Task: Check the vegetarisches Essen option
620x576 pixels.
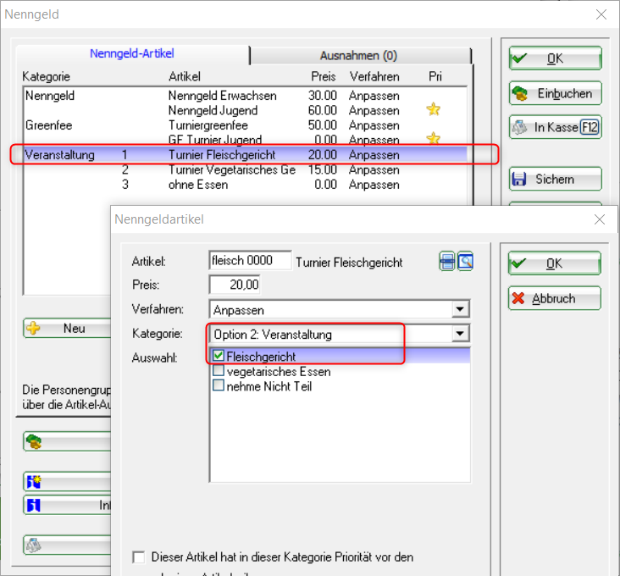Action: pos(219,371)
